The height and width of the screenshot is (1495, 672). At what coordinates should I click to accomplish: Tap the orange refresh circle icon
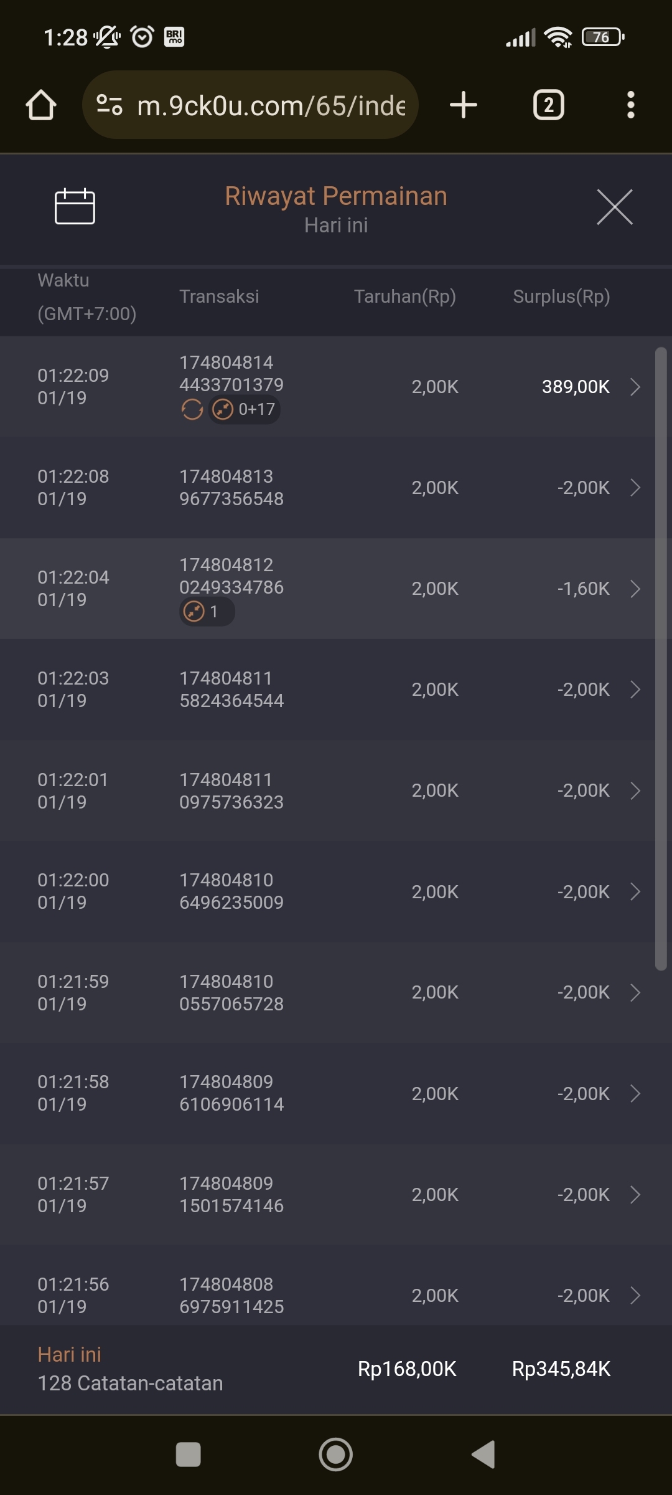(x=192, y=409)
